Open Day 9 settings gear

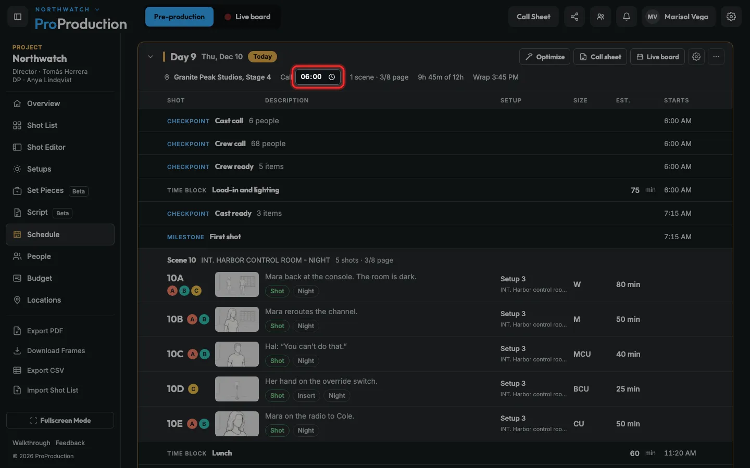point(696,57)
